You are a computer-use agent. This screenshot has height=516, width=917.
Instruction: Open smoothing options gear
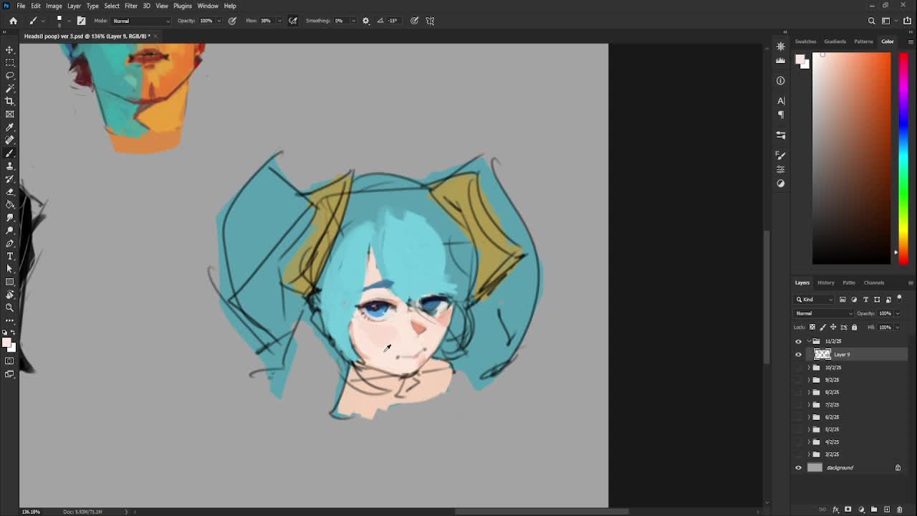point(365,21)
